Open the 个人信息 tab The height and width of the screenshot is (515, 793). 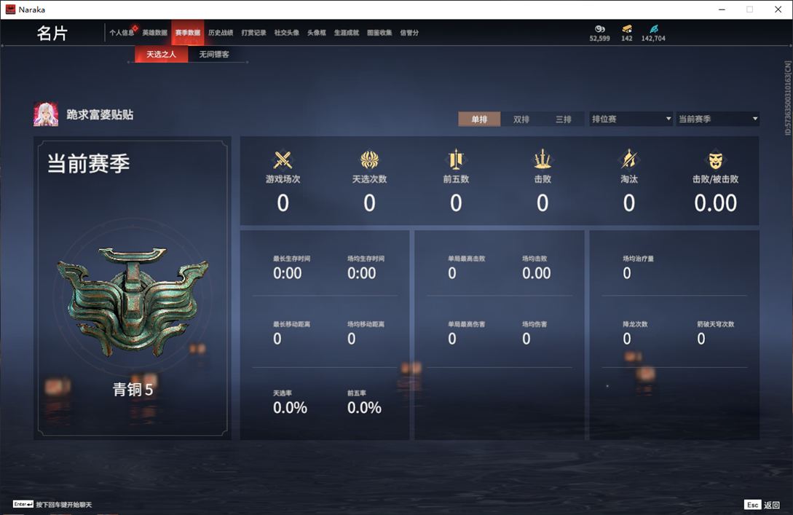pyautogui.click(x=122, y=32)
